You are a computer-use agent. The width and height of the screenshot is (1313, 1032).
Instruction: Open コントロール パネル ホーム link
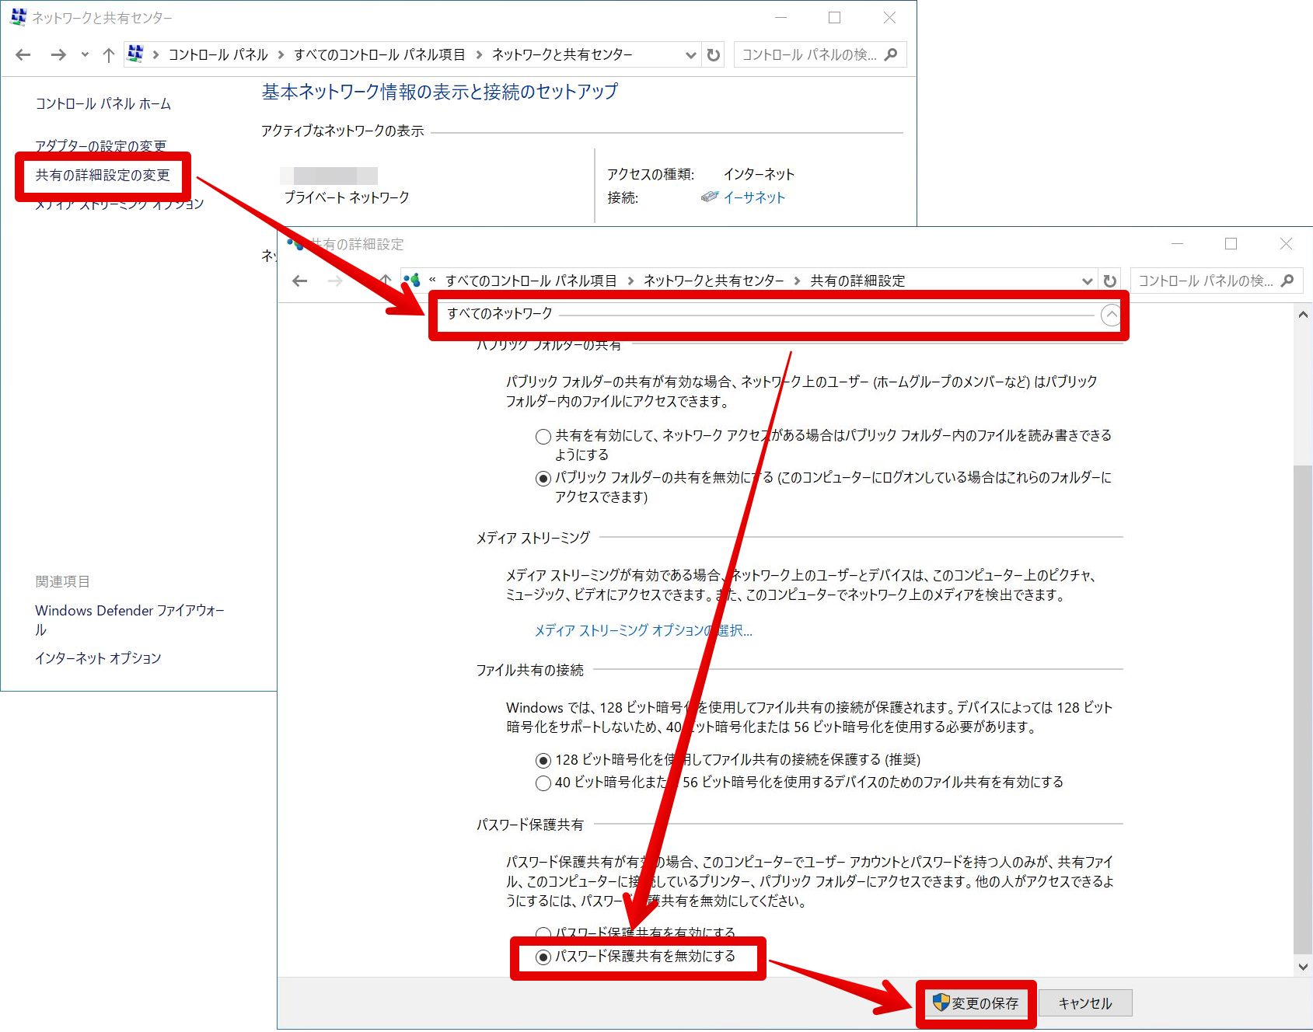[103, 103]
